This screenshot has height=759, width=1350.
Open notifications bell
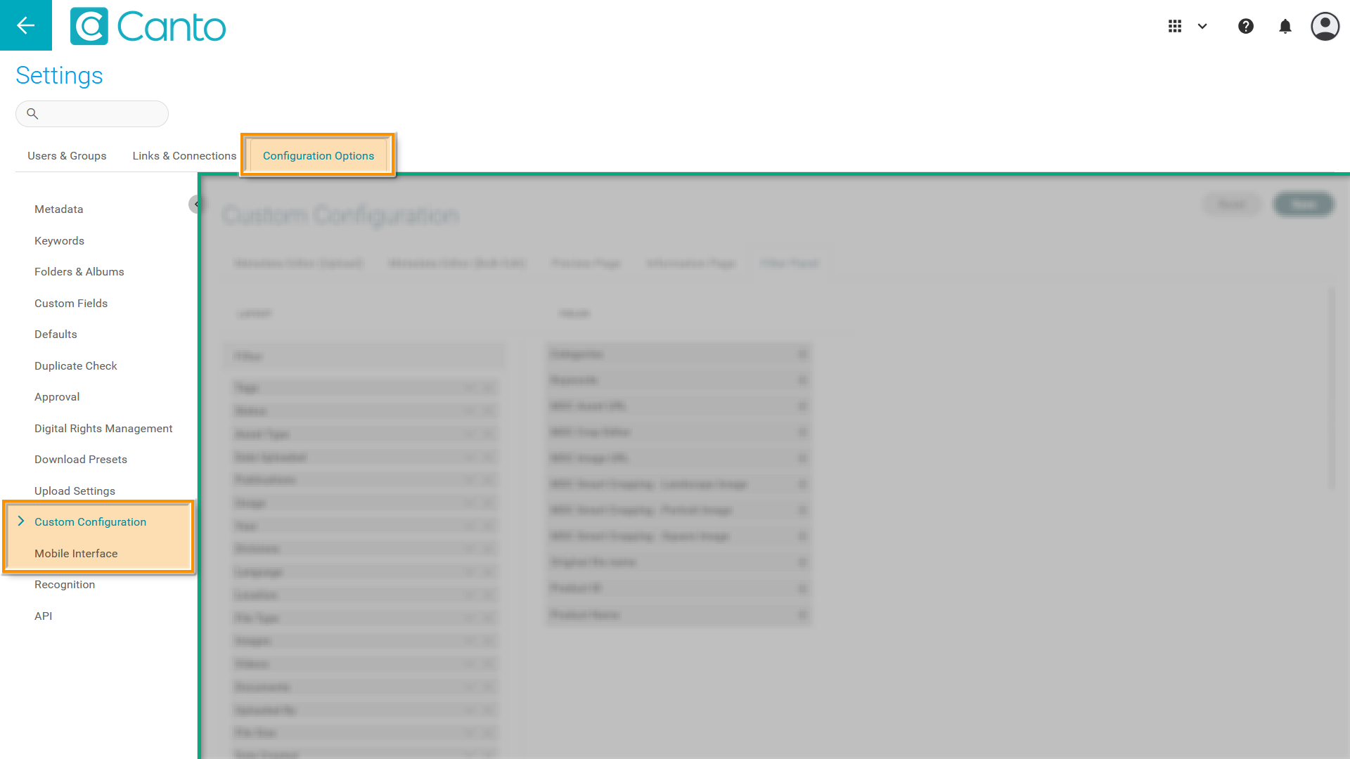(1285, 26)
